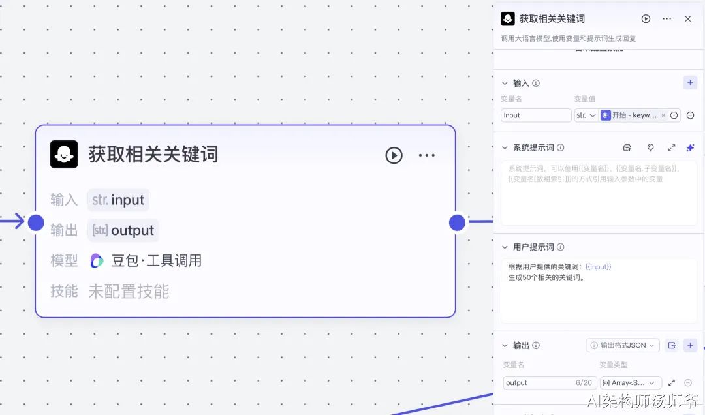Collapse the 用户提示词 section
This screenshot has height=415, width=705.
(x=505, y=247)
